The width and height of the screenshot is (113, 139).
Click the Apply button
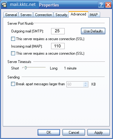(x=99, y=133)
